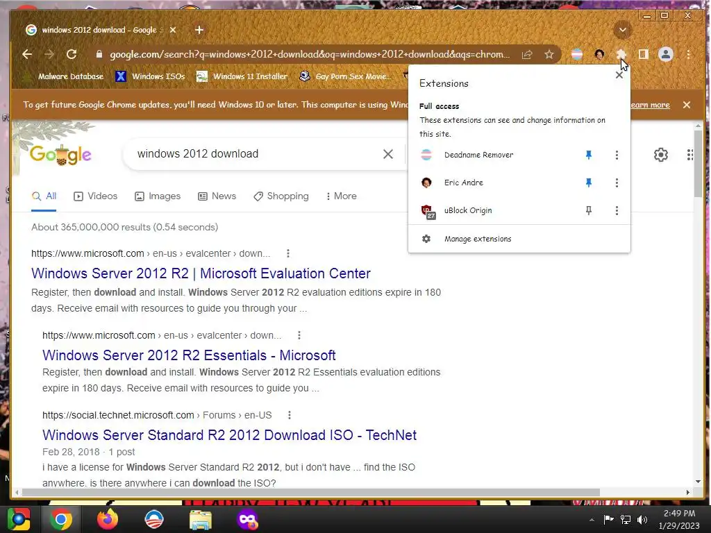Go back with the browser back arrow

point(27,54)
